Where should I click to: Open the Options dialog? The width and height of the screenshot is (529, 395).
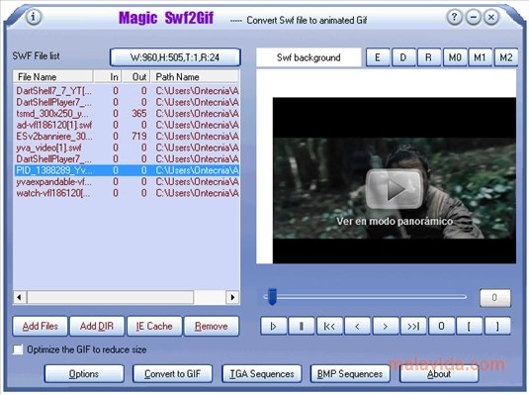coord(84,373)
